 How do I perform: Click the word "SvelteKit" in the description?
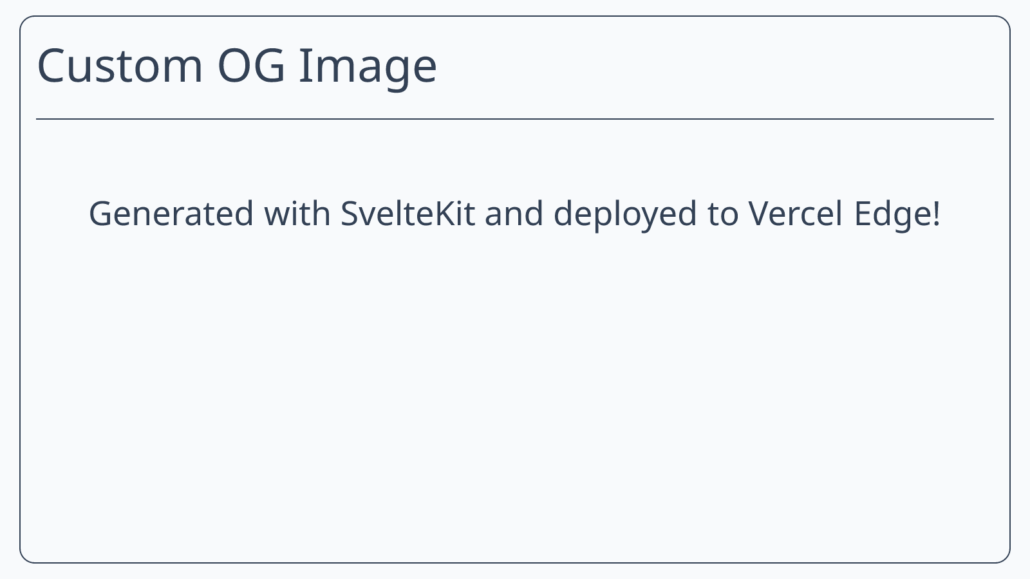(407, 214)
